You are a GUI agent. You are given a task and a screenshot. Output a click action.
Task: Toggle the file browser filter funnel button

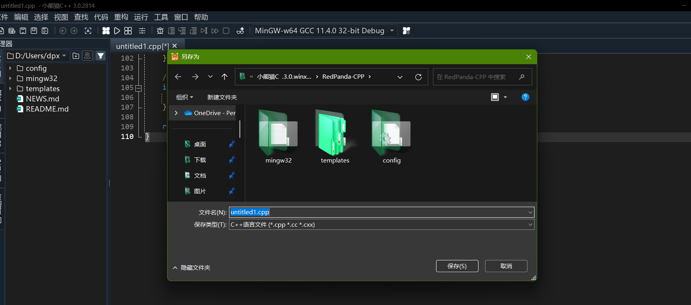pyautogui.click(x=101, y=56)
